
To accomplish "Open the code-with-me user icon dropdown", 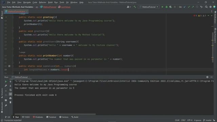I will (x=129, y=7).
